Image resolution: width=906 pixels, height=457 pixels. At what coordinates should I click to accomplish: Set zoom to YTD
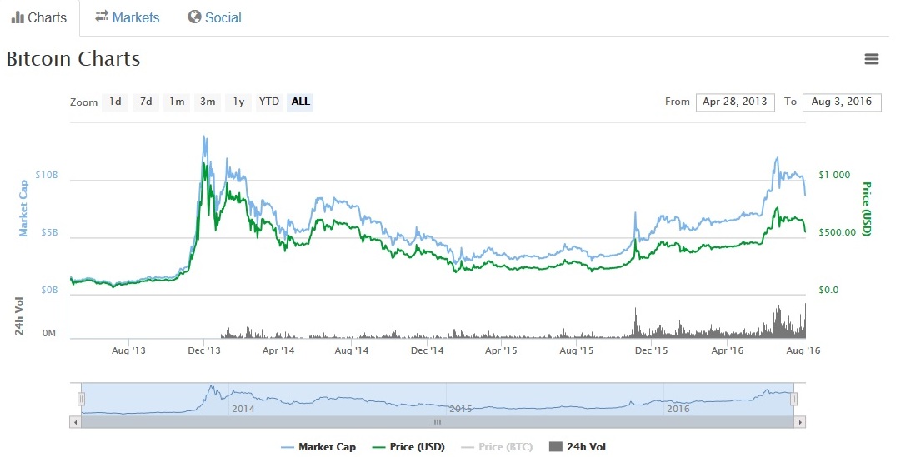(268, 102)
